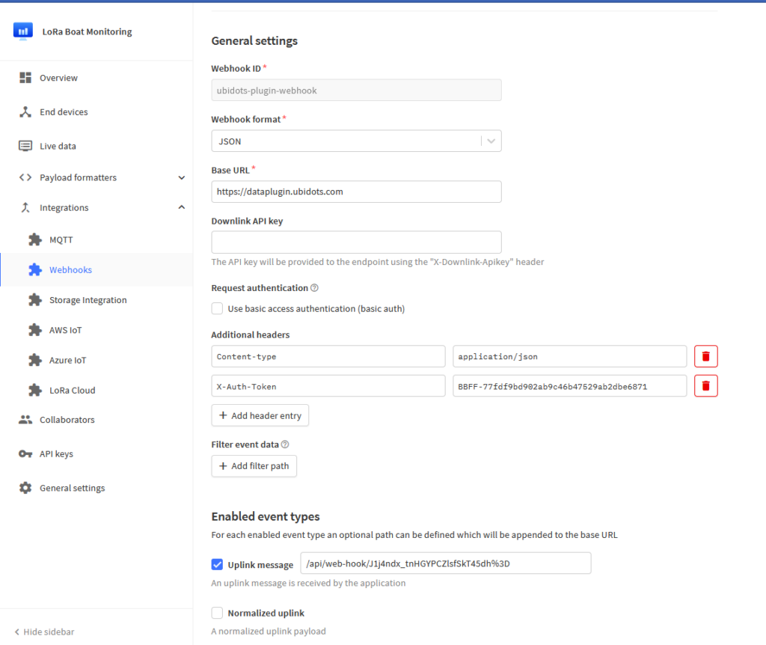Click Add header entry button
Screen dimensions: 766x645
[x=260, y=415]
